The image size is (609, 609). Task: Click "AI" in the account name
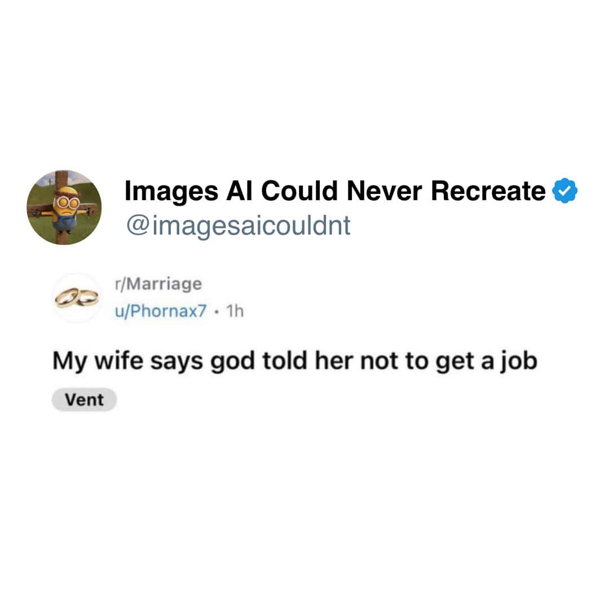[239, 191]
